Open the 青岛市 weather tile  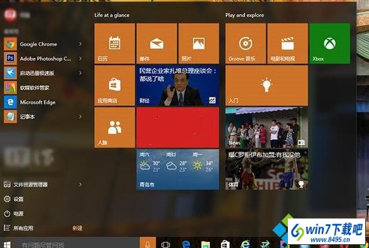tap(178, 170)
